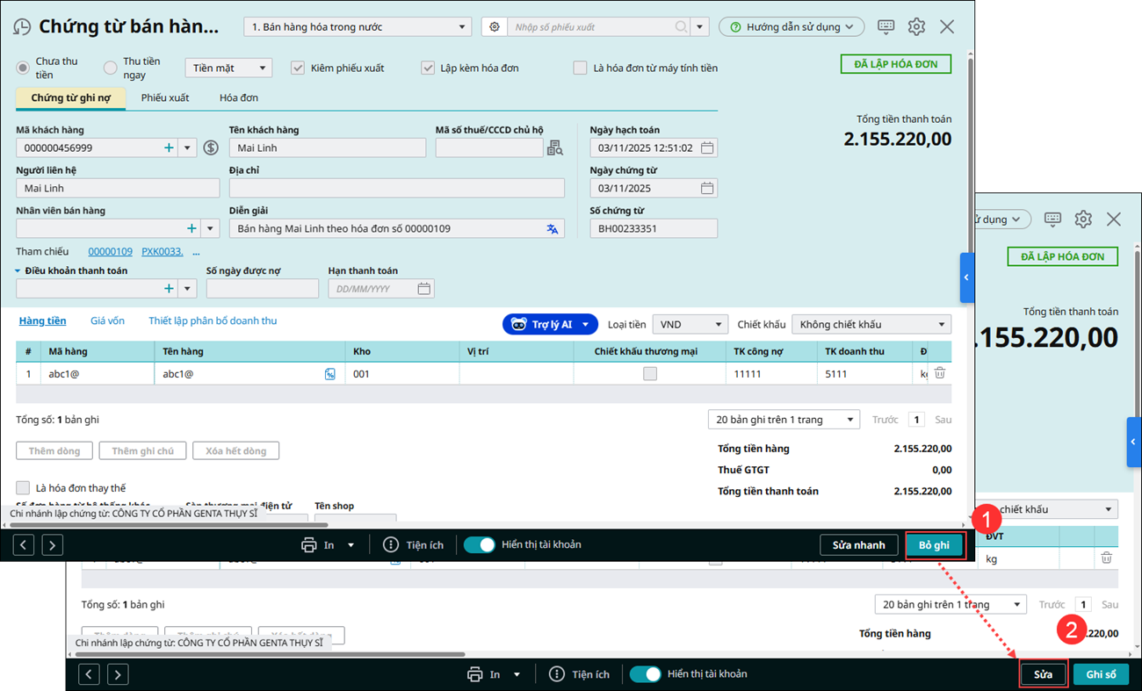The image size is (1142, 691).
Task: Click the Bỏ ghi button
Action: (934, 545)
